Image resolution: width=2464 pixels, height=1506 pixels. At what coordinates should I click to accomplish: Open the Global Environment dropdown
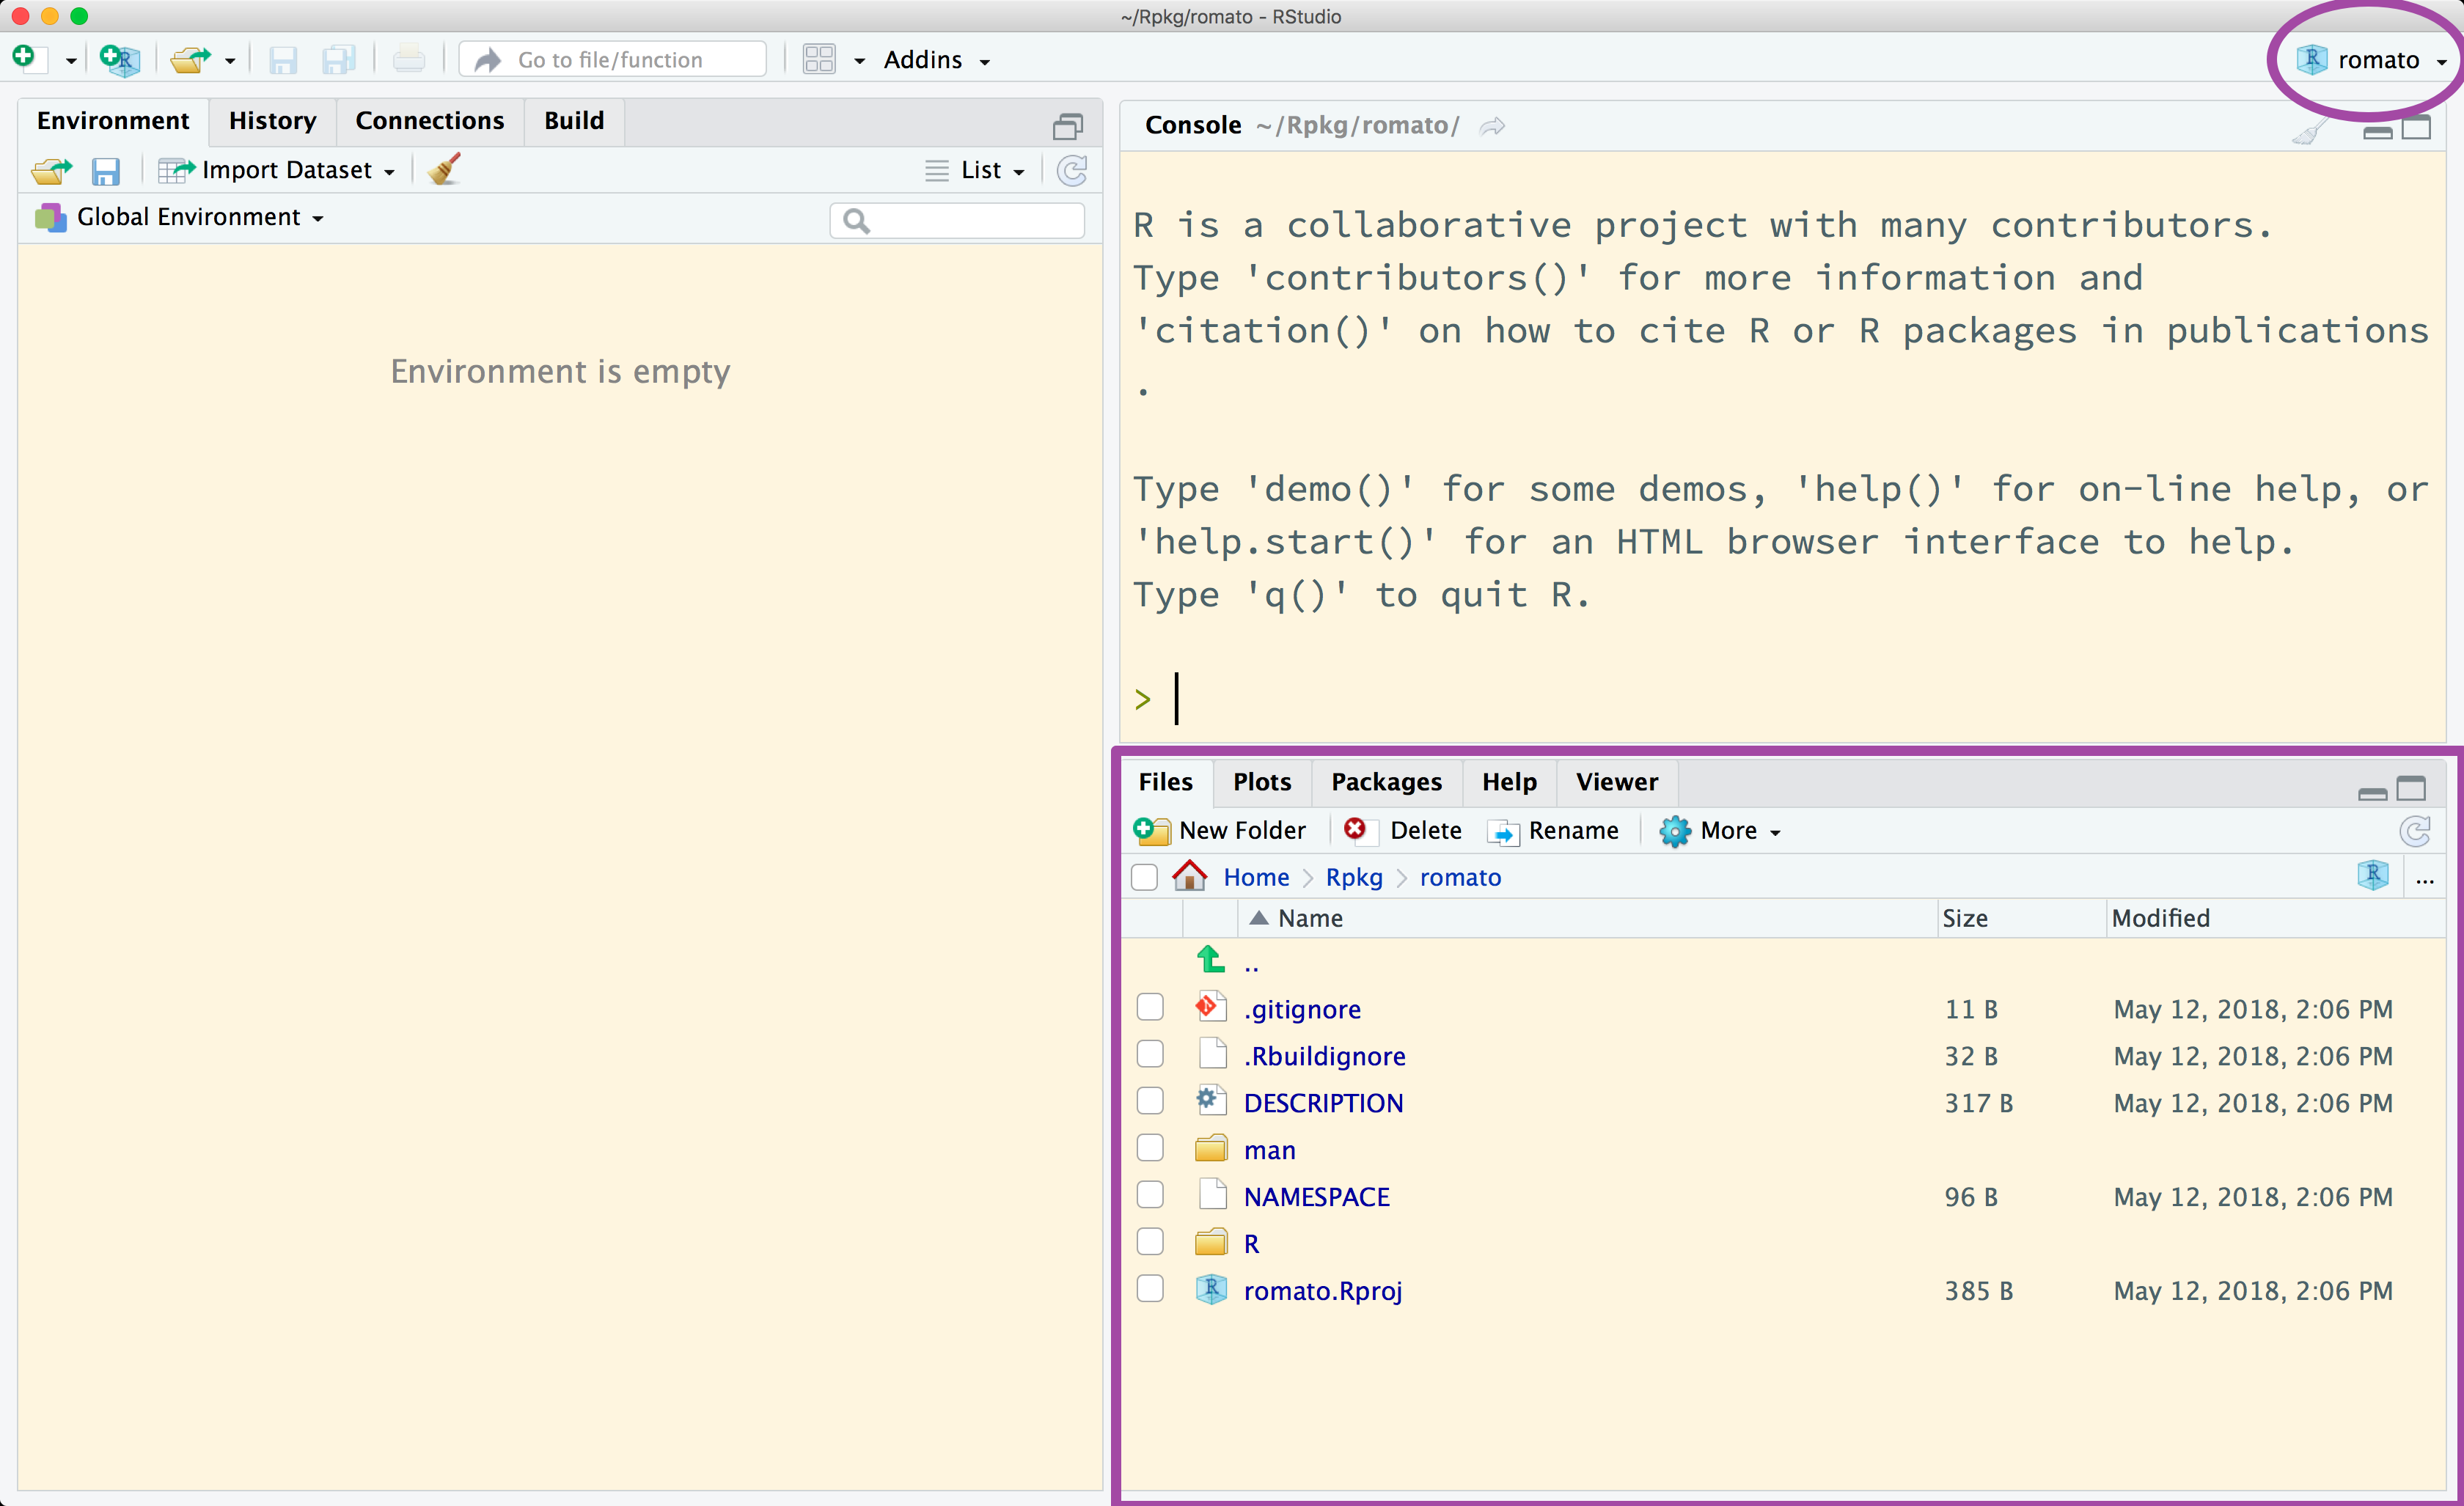tap(180, 217)
